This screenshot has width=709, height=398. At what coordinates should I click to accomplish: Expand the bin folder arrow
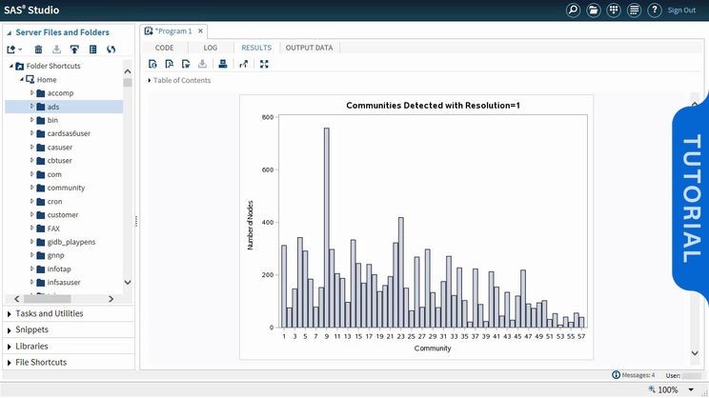click(32, 120)
